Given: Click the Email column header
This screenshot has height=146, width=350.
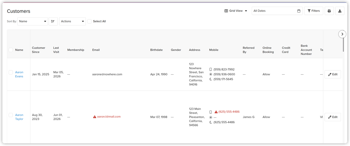Looking at the screenshot, I should point(96,50).
